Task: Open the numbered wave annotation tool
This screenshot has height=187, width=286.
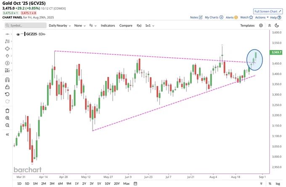Action: 7,63
